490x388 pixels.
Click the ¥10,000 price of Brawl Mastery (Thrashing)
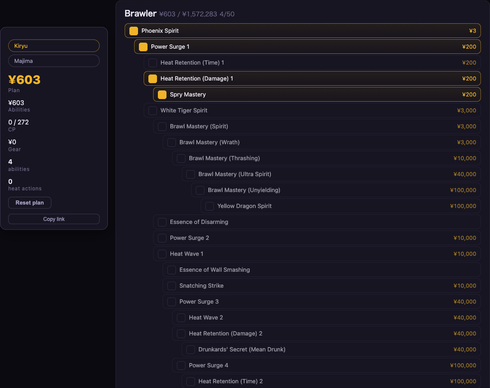(465, 158)
